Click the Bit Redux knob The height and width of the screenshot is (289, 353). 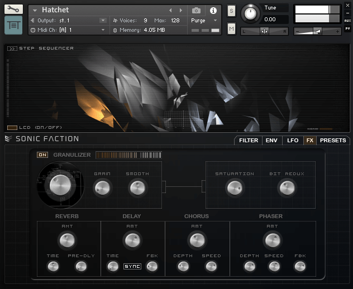pyautogui.click(x=287, y=188)
